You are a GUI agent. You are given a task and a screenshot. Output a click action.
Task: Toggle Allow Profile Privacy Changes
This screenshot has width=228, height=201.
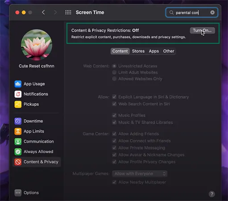coord(114,162)
